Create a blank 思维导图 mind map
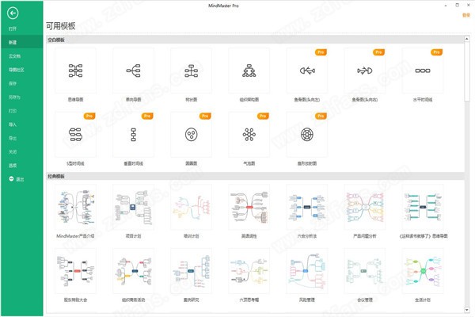Screen dimensions: 475x317 tap(75, 71)
